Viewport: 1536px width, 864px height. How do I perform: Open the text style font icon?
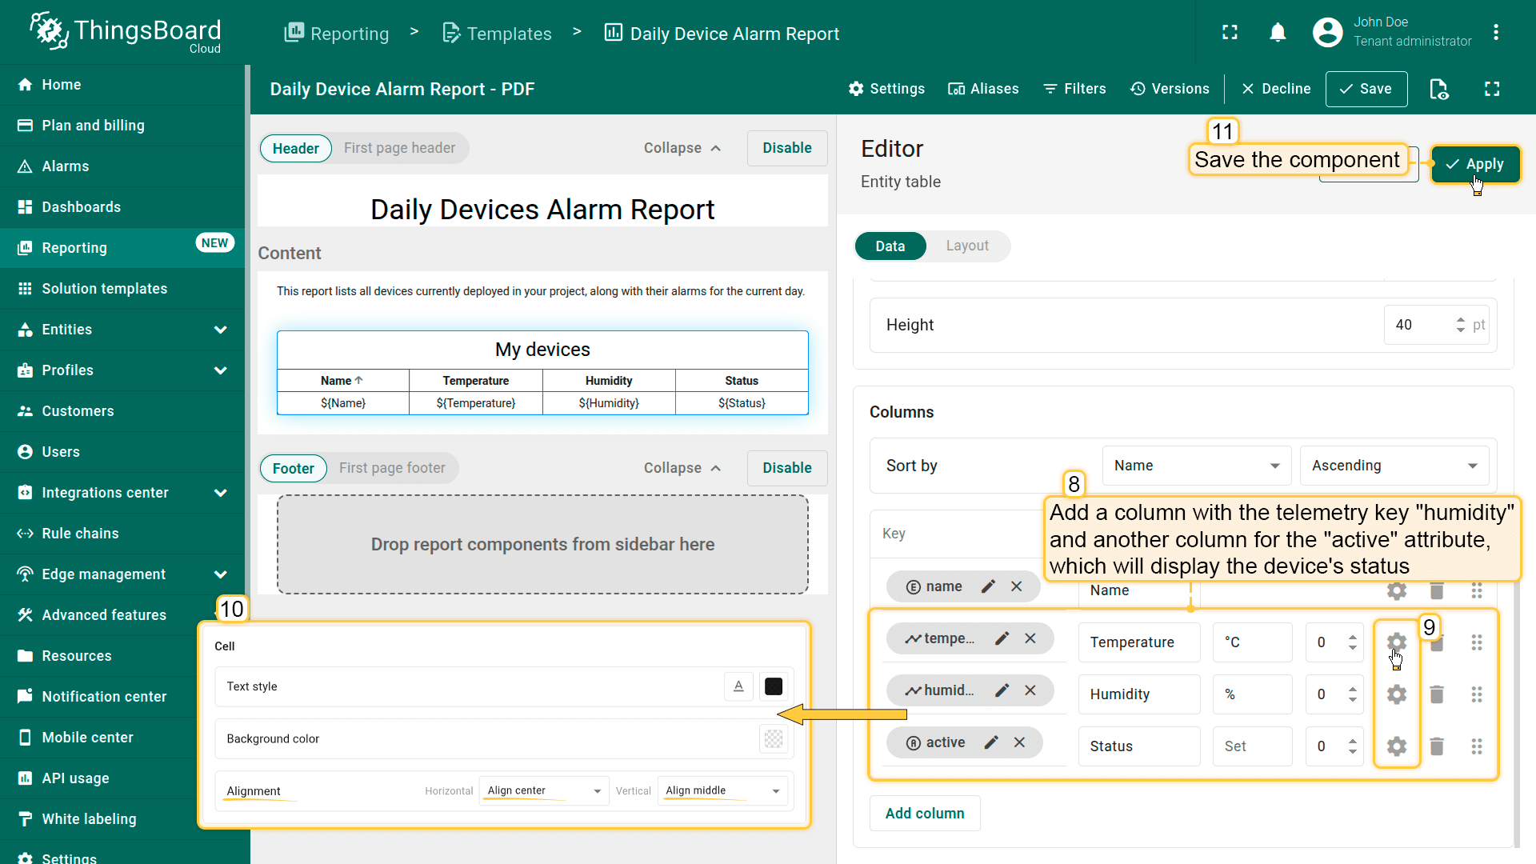pos(738,686)
